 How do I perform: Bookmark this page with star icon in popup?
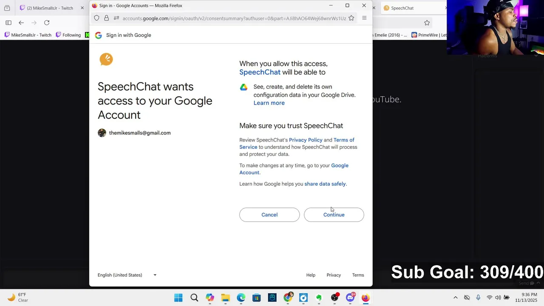351,18
